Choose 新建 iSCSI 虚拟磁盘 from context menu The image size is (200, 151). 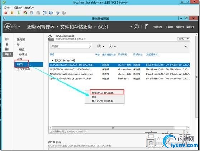[107, 93]
